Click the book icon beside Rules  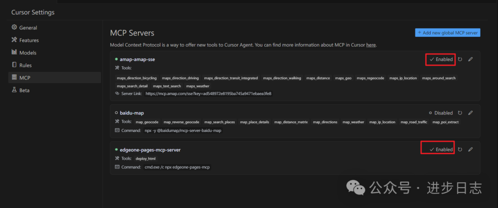[x=14, y=65]
